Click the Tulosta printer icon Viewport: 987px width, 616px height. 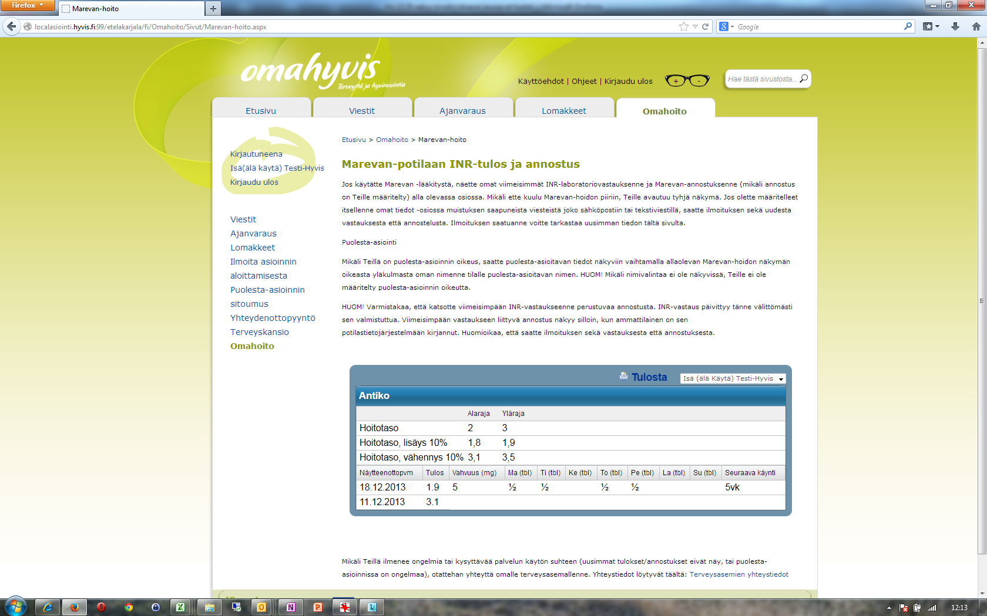click(x=623, y=377)
